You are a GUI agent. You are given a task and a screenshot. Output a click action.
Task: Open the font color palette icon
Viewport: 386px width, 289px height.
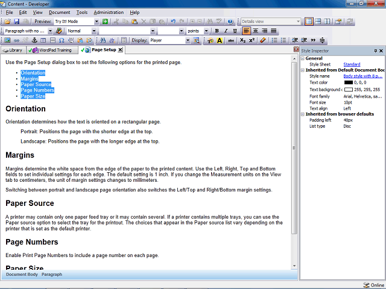point(210,40)
